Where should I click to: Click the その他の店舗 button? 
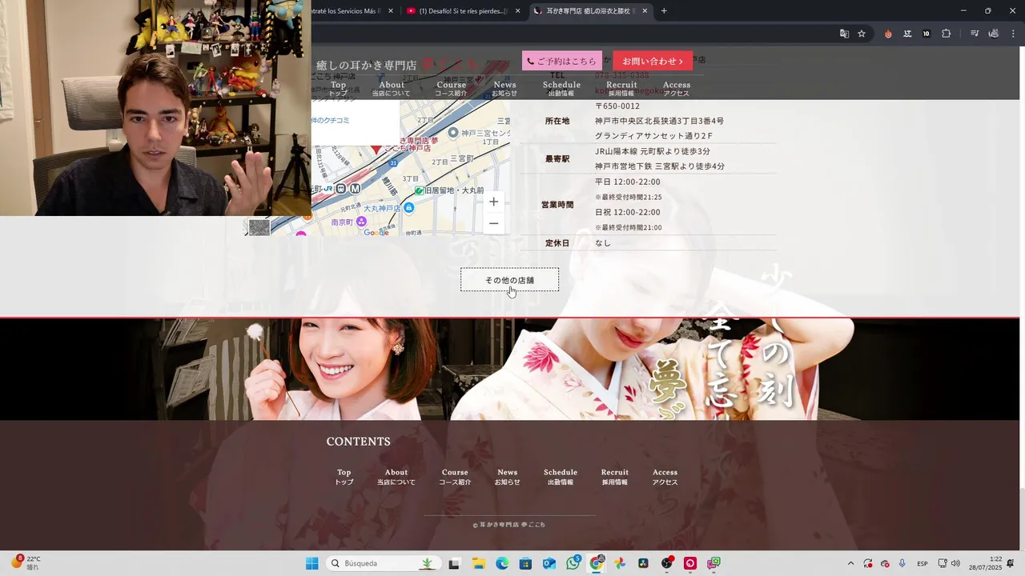[x=509, y=280]
